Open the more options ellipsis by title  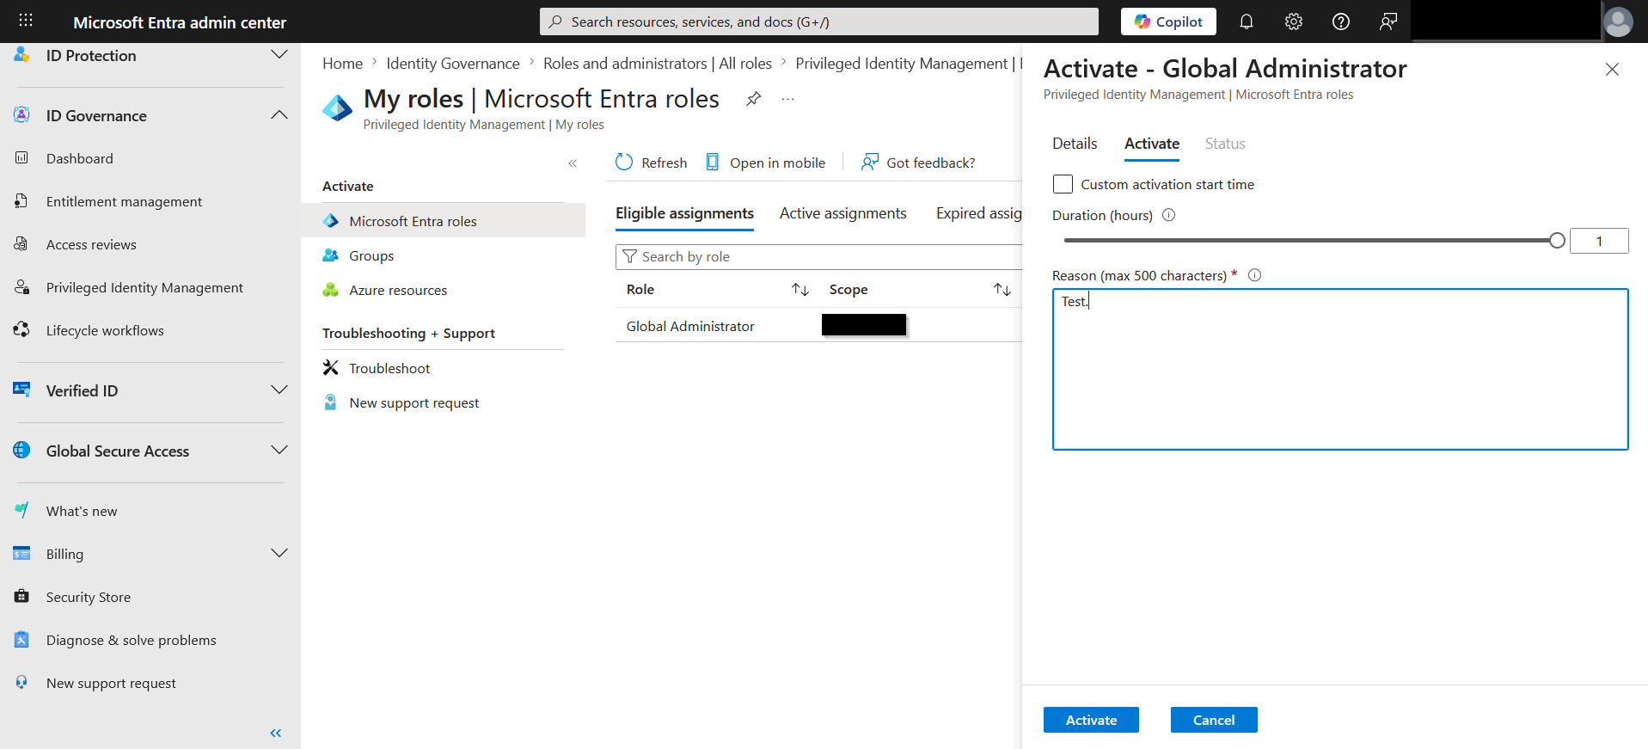(787, 99)
